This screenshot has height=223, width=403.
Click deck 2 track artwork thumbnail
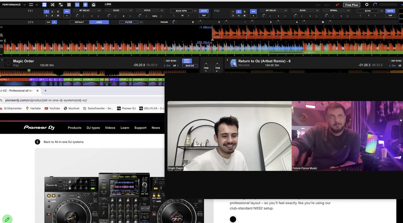pos(233,63)
